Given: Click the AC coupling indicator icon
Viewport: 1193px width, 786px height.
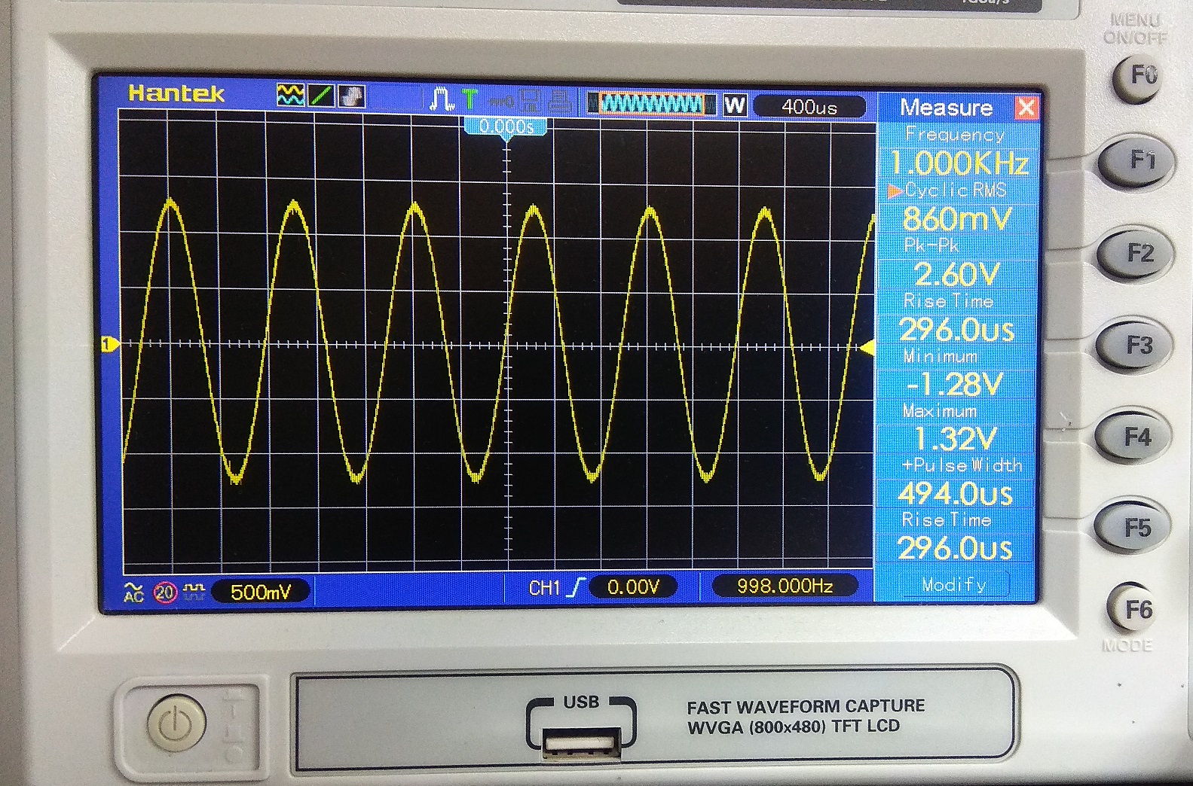Looking at the screenshot, I should click(x=133, y=593).
